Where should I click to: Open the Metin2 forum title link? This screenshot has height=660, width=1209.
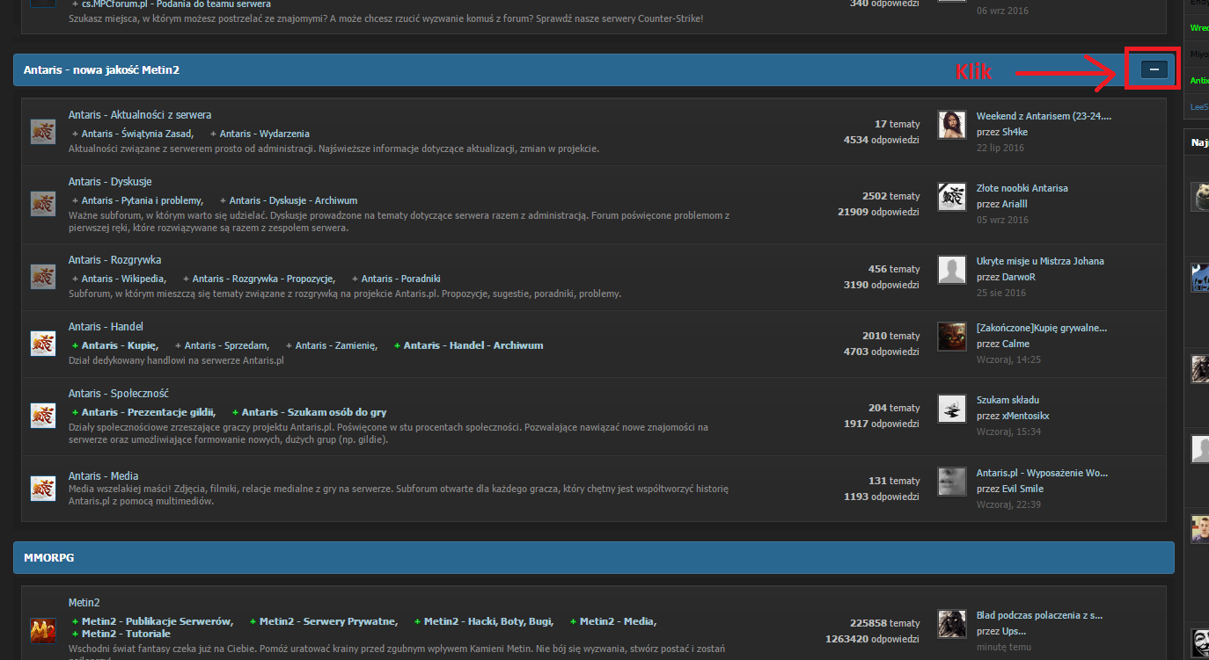(84, 603)
